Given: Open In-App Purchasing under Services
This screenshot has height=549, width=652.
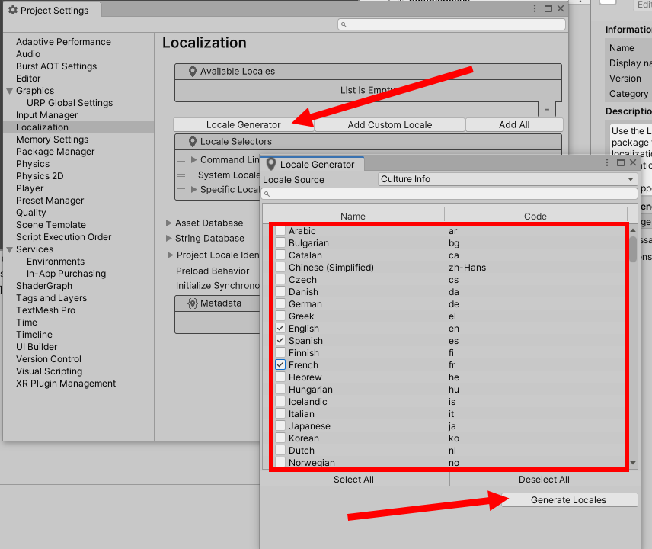Looking at the screenshot, I should pos(66,274).
